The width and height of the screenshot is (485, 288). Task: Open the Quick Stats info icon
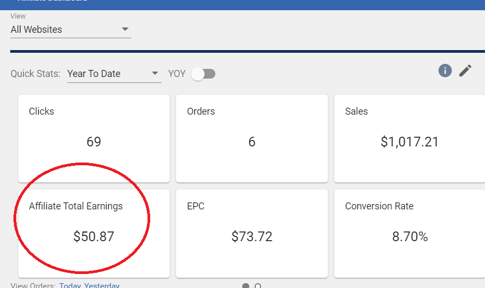445,71
